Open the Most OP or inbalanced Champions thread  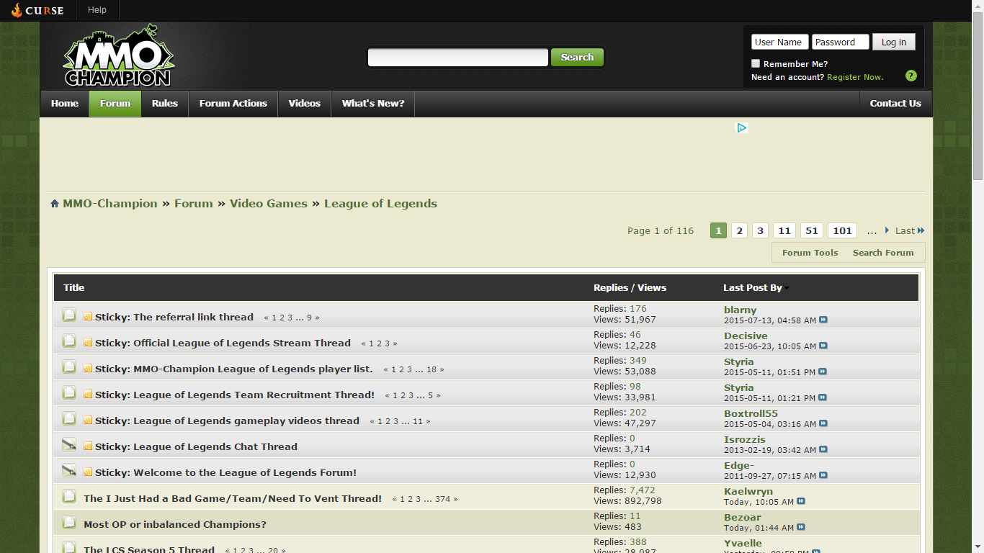[x=175, y=524]
